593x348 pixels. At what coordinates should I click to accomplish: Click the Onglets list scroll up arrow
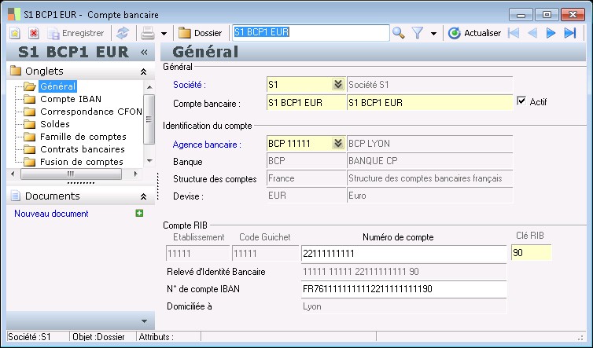[149, 87]
